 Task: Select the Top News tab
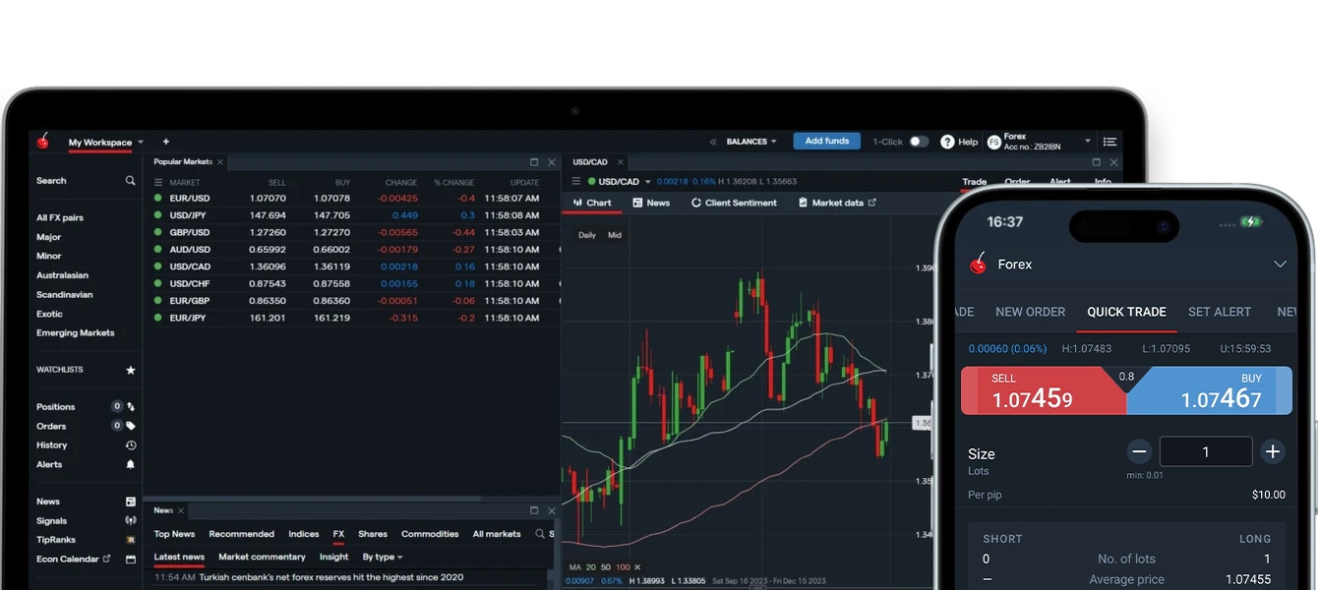pyautogui.click(x=174, y=534)
